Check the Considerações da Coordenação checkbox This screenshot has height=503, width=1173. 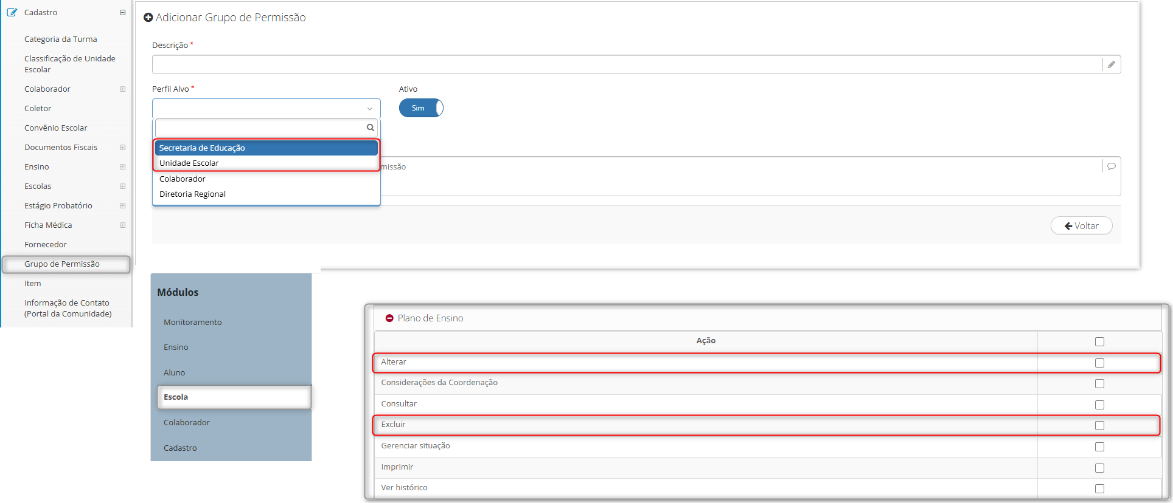[1099, 383]
